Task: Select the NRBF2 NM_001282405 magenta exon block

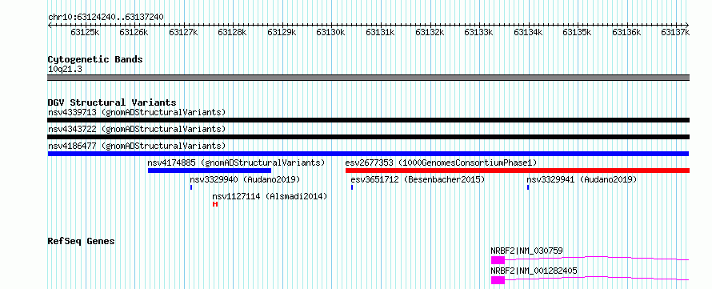Action: 498,280
